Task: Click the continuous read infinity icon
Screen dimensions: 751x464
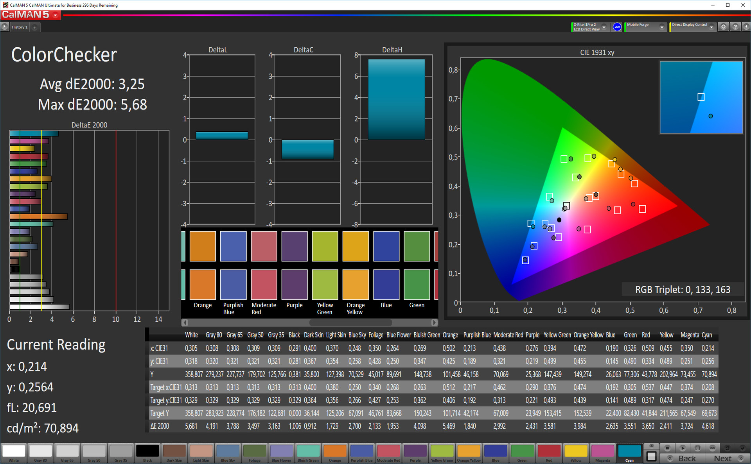Action: (712, 448)
